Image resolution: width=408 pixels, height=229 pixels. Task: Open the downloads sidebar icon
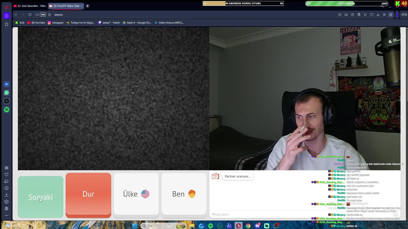pos(6,195)
